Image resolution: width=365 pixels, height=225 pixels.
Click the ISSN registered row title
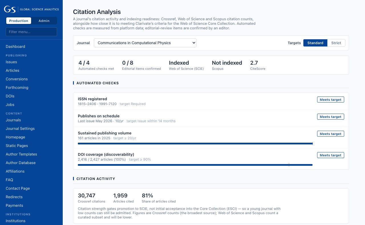[92, 99]
